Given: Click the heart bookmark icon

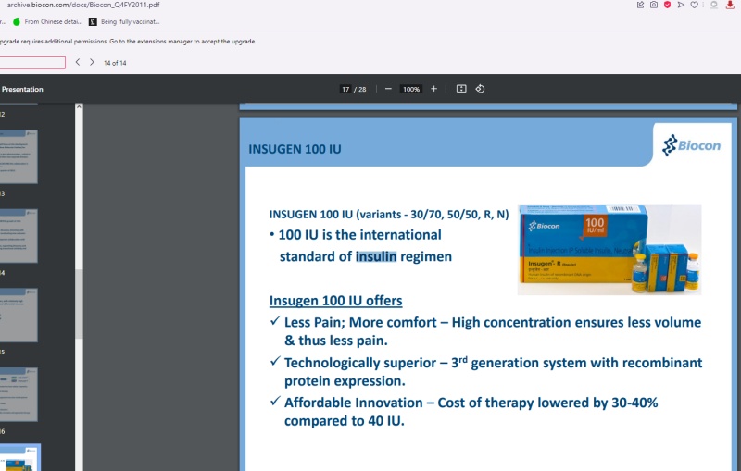Looking at the screenshot, I should click(694, 5).
